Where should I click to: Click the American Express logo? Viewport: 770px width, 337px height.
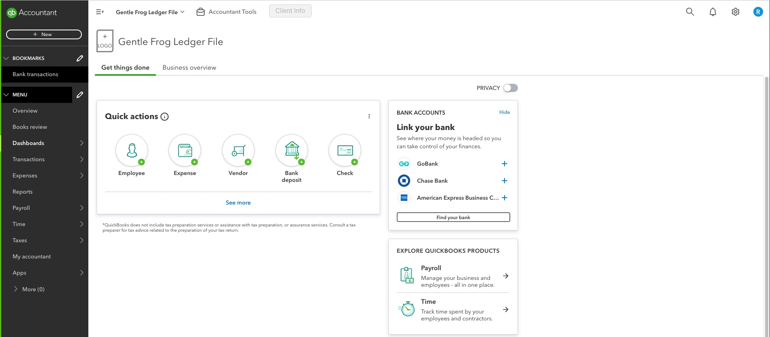[404, 198]
